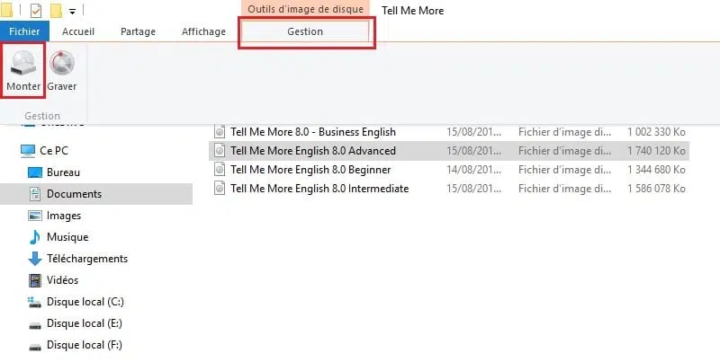Viewport: 720px width, 362px height.
Task: Click the file type of the Intermediate file row
Action: point(565,189)
